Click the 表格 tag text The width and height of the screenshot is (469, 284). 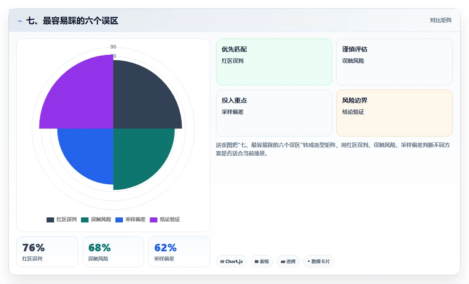(x=264, y=261)
